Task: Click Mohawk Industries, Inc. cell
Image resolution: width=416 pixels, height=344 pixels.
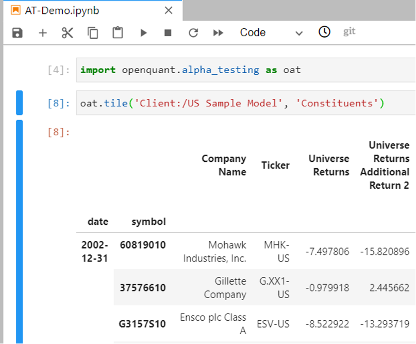Action: pyautogui.click(x=214, y=251)
